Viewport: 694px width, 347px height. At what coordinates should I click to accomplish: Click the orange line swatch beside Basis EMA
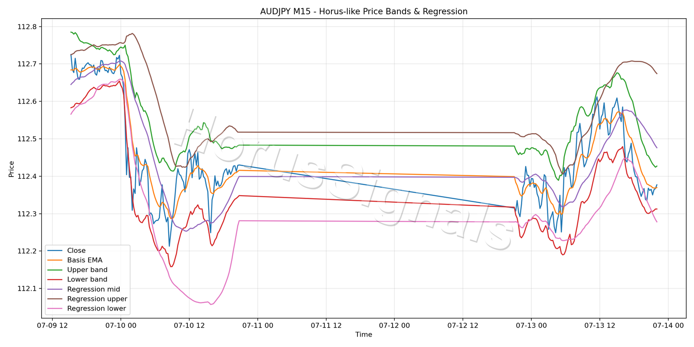click(x=55, y=260)
